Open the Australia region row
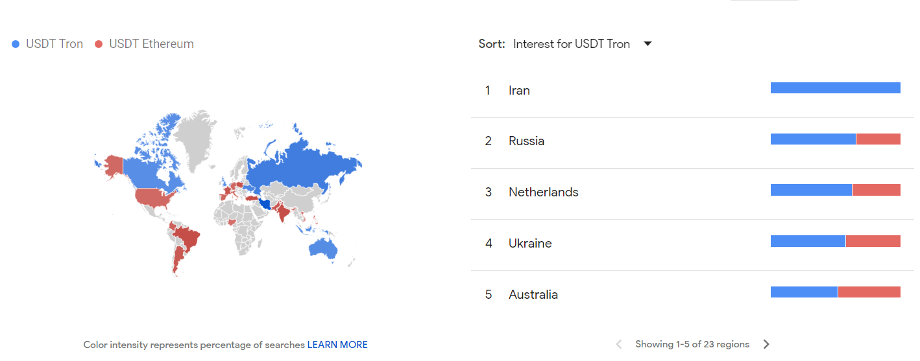The image size is (920, 361). point(692,294)
